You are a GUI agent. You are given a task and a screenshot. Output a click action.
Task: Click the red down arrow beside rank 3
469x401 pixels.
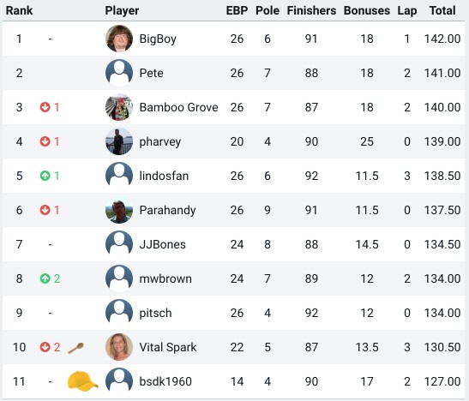[45, 107]
